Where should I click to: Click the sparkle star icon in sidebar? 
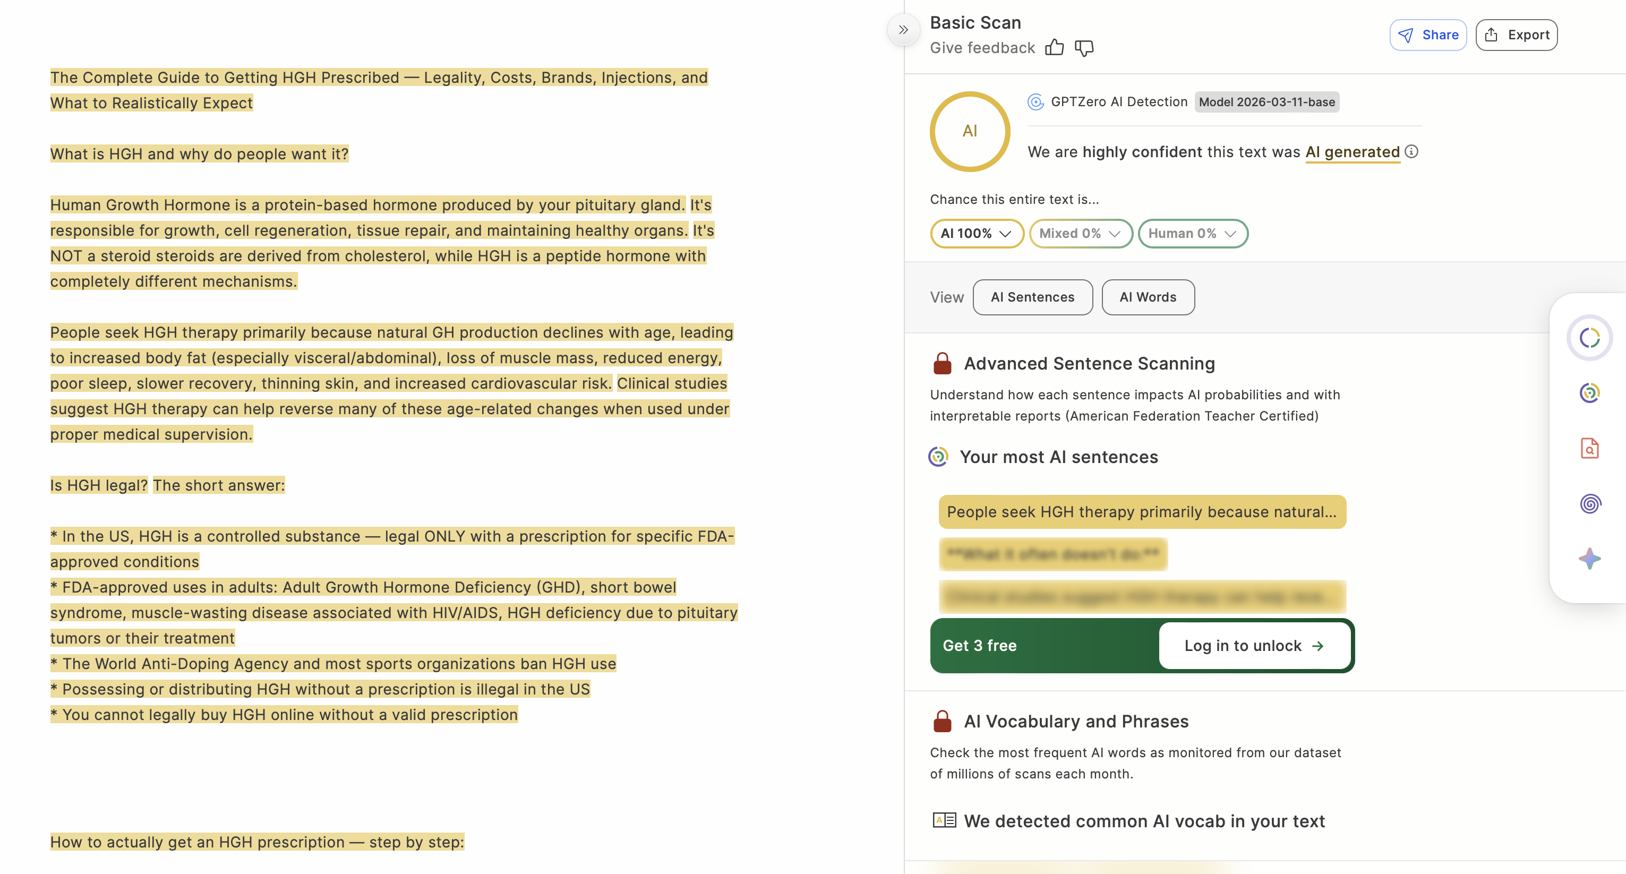click(1589, 559)
